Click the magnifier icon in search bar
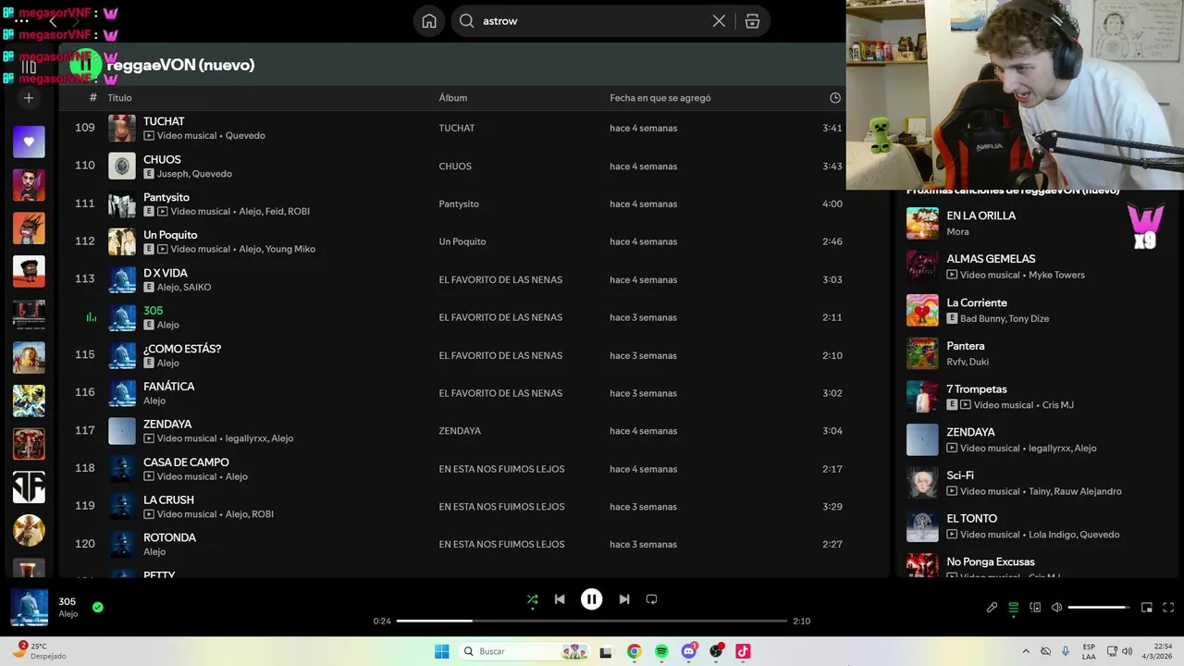 pos(467,20)
